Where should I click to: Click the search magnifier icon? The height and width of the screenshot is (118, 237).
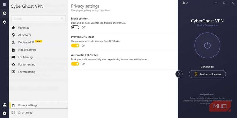click(63, 19)
